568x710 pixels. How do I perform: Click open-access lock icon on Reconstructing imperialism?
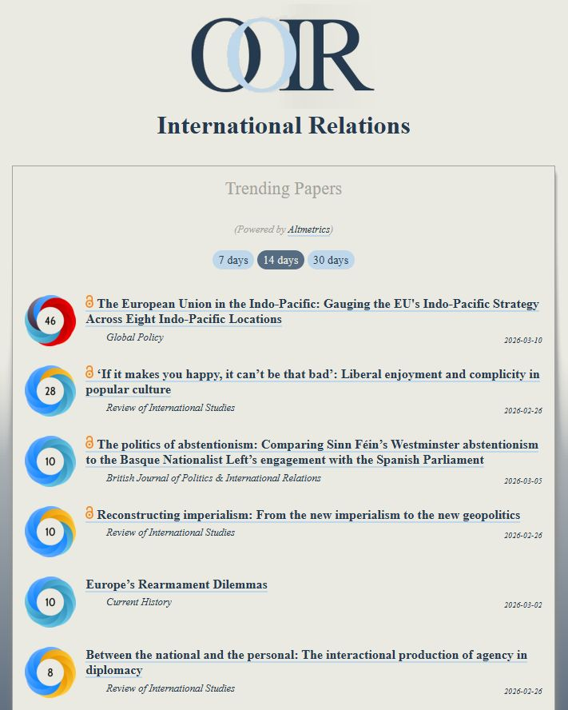tap(89, 513)
